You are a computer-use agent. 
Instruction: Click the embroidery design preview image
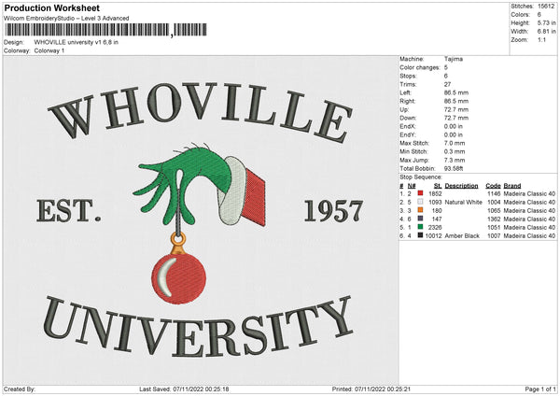point(201,220)
